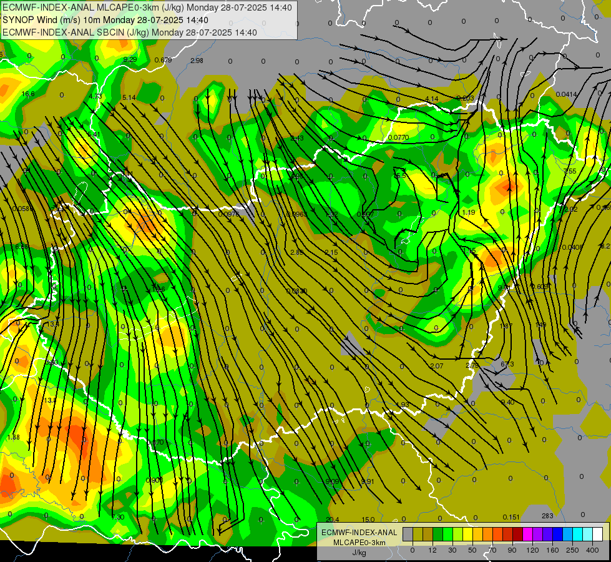Click the map value 0.151
Viewport: 611px width, 562px height.
click(511, 517)
